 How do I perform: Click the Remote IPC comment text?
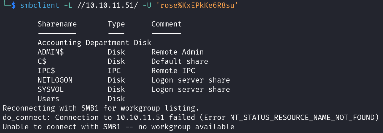[173, 71]
